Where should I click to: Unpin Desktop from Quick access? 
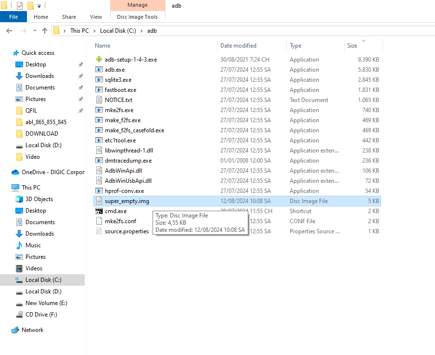click(x=80, y=64)
